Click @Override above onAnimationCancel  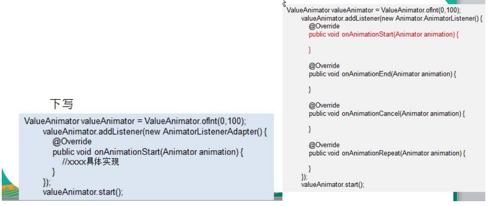(324, 106)
